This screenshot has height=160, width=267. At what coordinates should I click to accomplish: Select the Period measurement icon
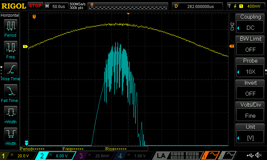coord(11,26)
